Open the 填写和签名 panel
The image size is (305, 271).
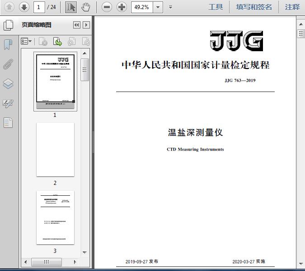pyautogui.click(x=254, y=7)
